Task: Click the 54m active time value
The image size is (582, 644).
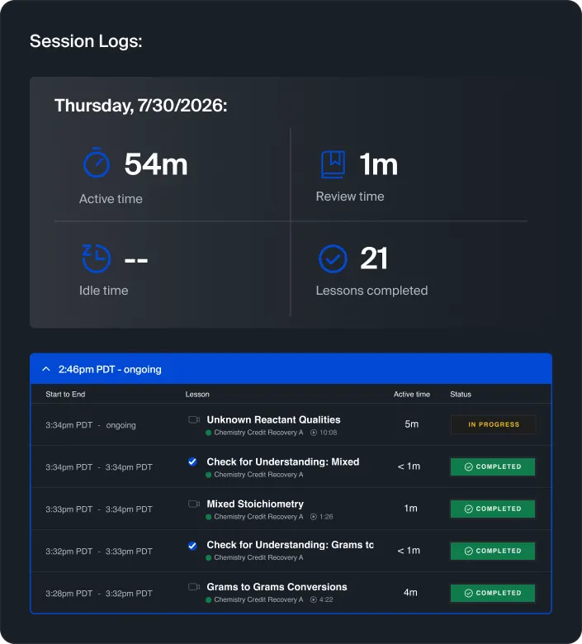Action: pos(156,163)
